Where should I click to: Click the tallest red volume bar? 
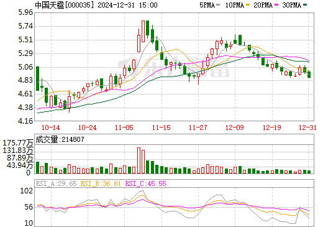click(139, 160)
